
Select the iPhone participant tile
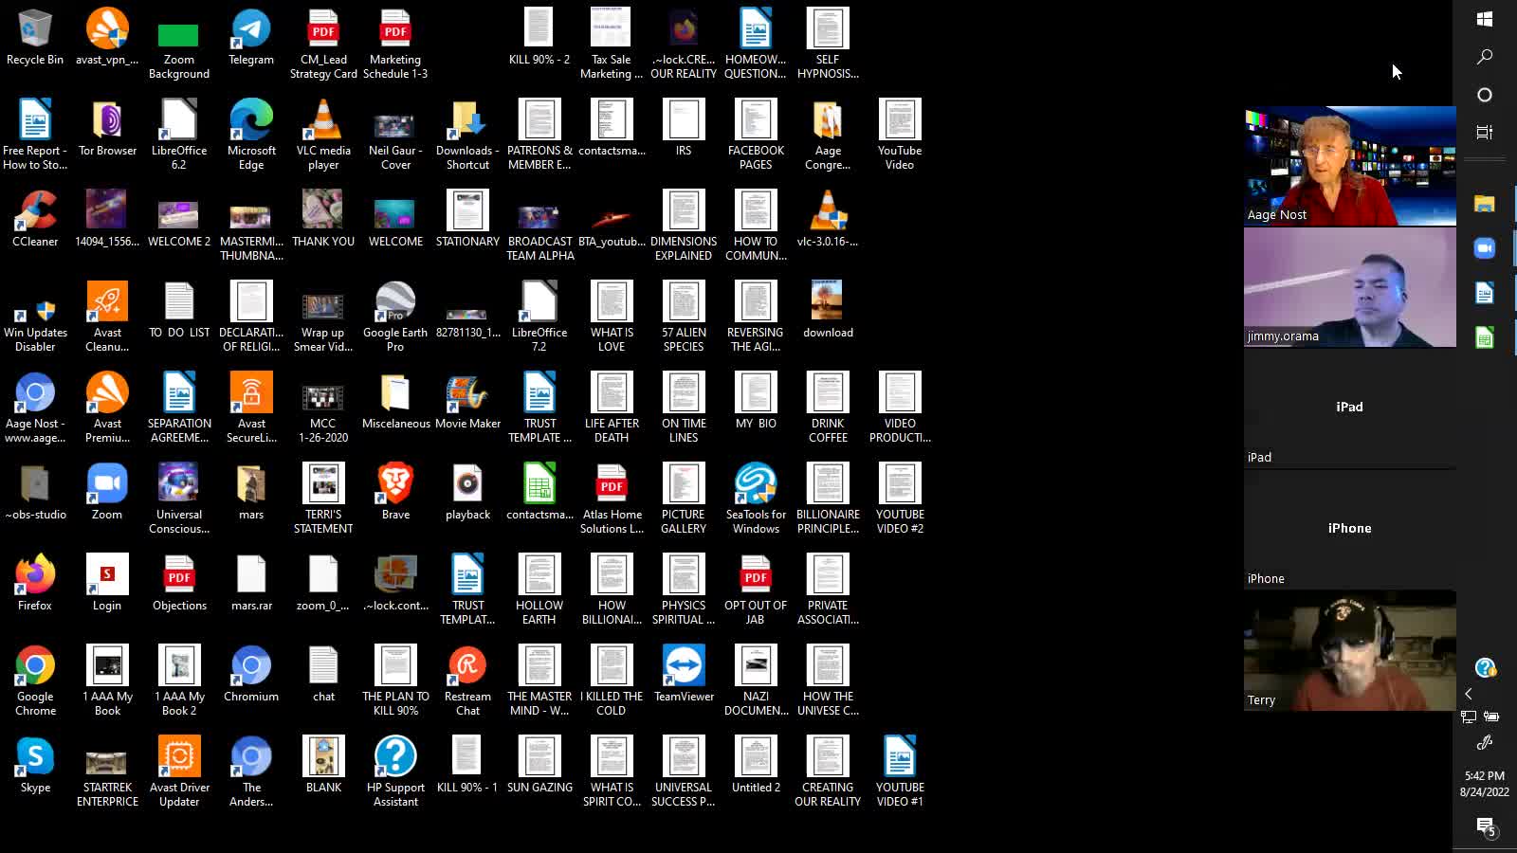1350,530
